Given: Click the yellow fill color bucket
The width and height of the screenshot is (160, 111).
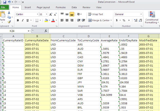Looking at the screenshot, I should tap(46, 20).
